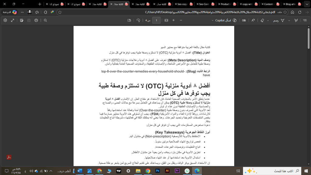The height and width of the screenshot is (175, 311).
Task: Select the Draw (رسم) pen tool
Action: point(279,20)
